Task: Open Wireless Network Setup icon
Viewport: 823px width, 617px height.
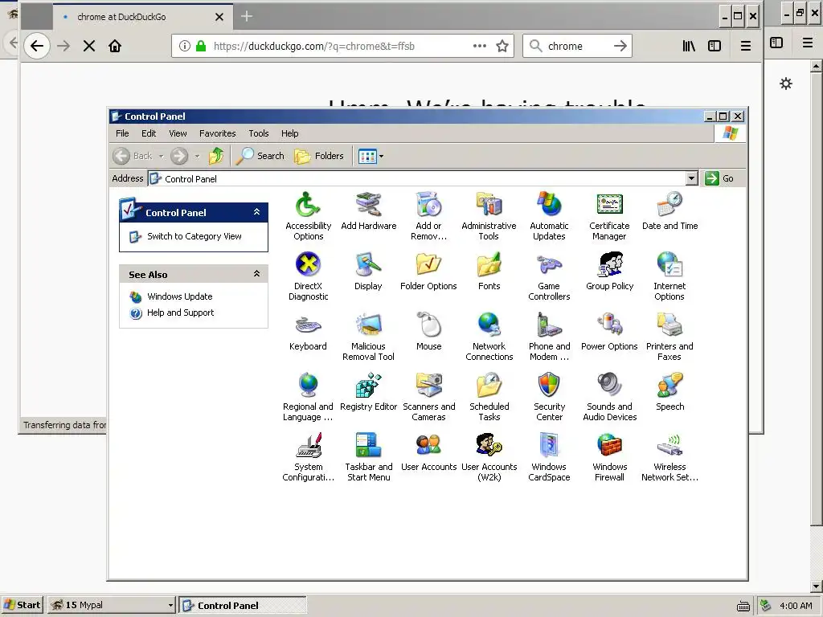Action: (x=669, y=457)
